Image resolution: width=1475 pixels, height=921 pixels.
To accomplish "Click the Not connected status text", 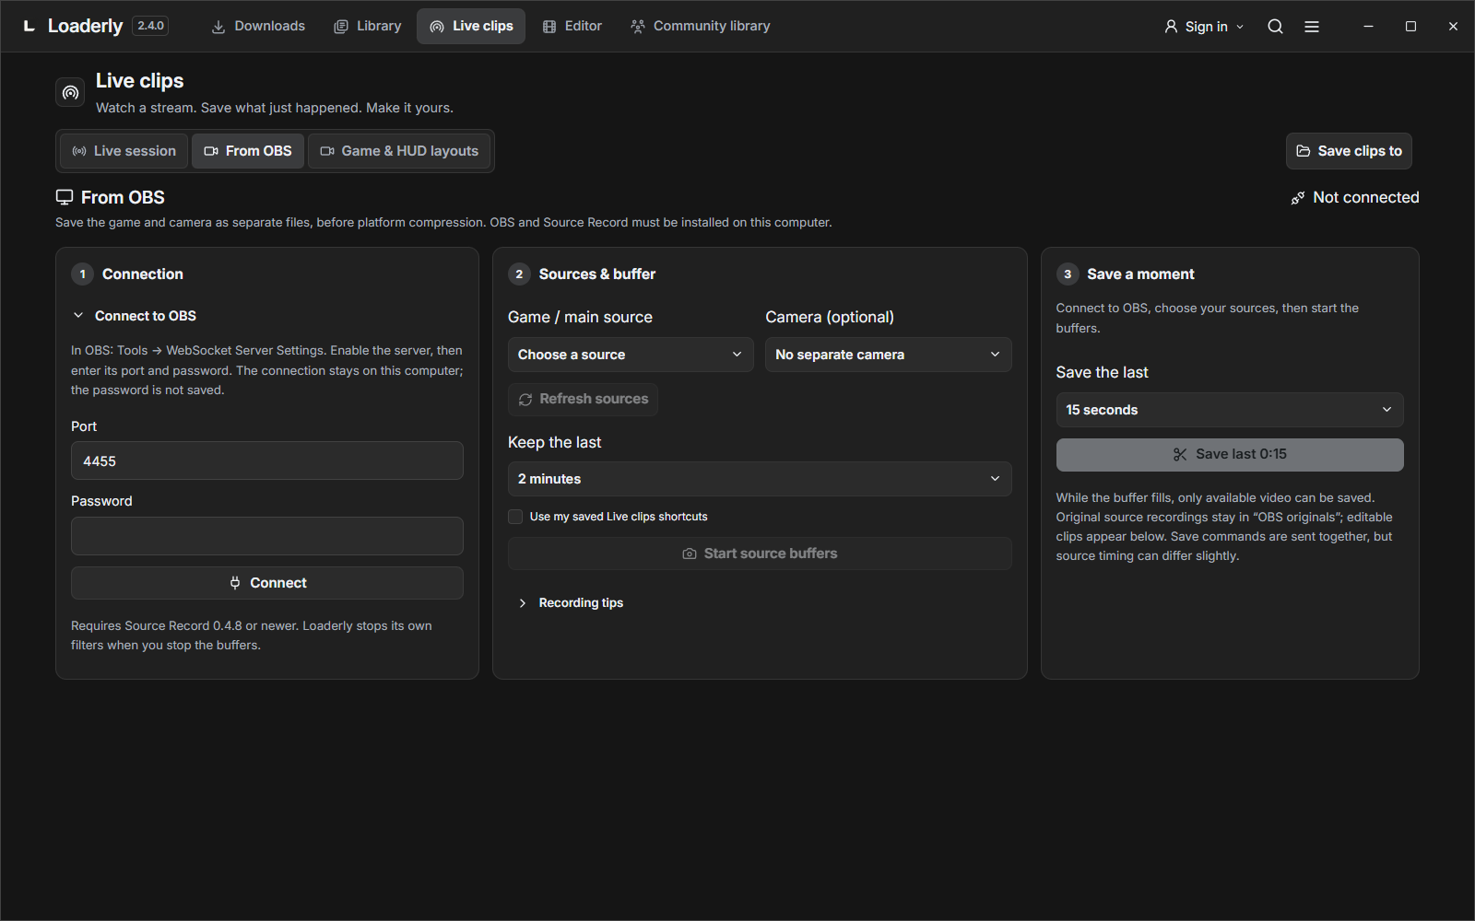I will click(1366, 198).
